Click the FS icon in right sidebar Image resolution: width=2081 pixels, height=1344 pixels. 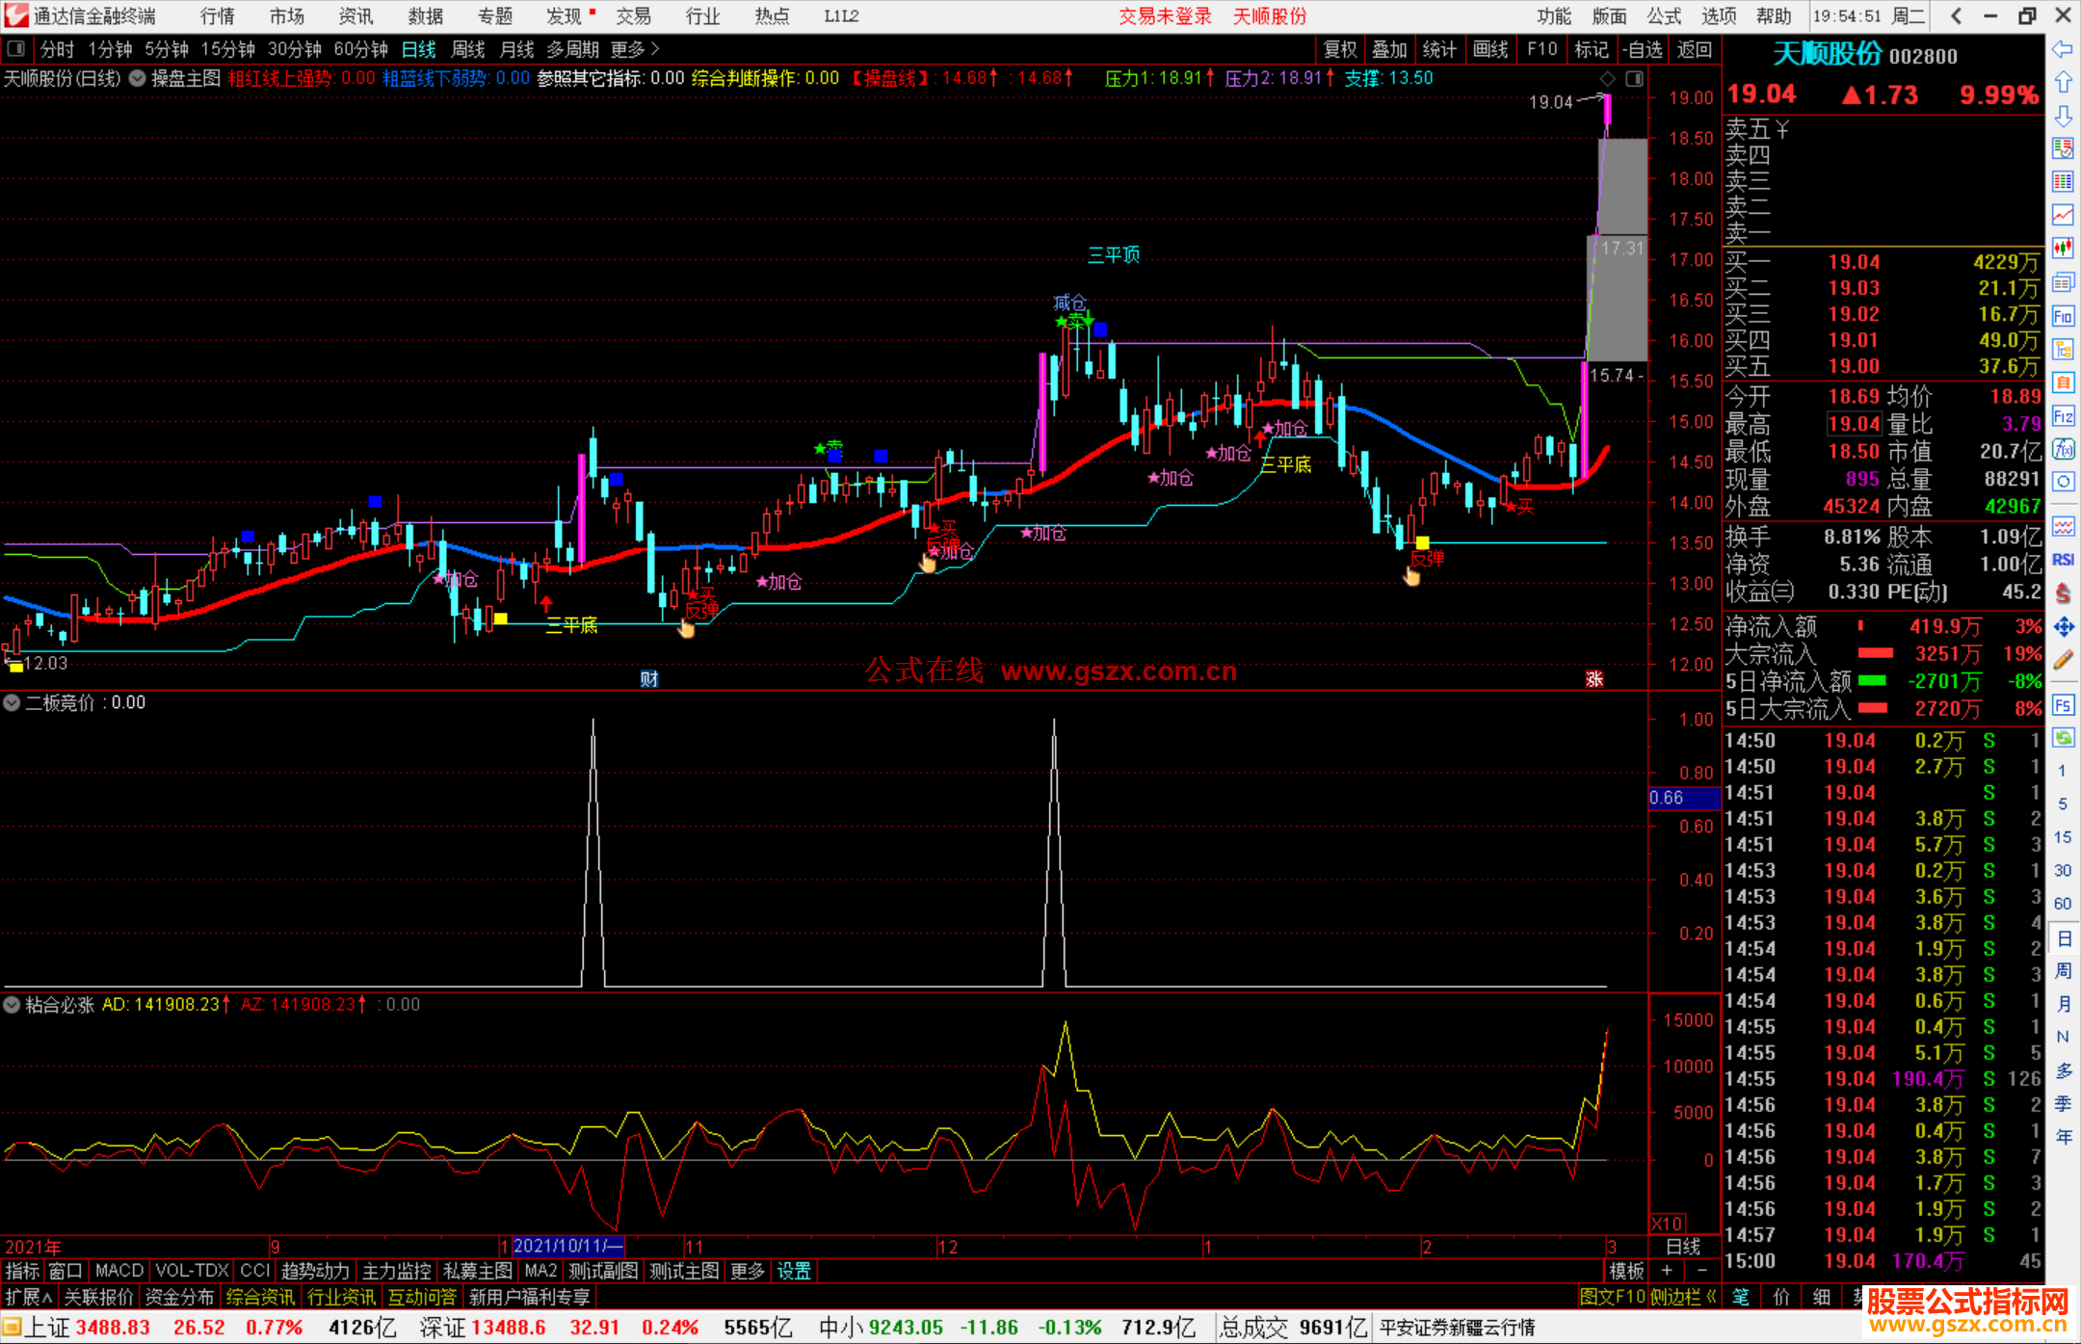tap(2063, 705)
